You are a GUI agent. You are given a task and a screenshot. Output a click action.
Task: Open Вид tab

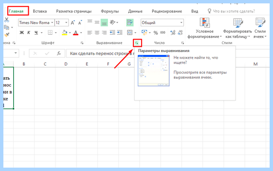[x=195, y=11]
